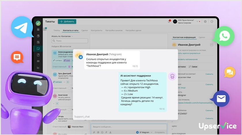Open the Искать по: Контактам dropdown
This screenshot has height=135, width=242.
62,36
